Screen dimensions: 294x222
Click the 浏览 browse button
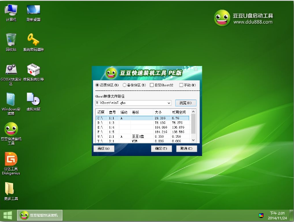(186, 103)
